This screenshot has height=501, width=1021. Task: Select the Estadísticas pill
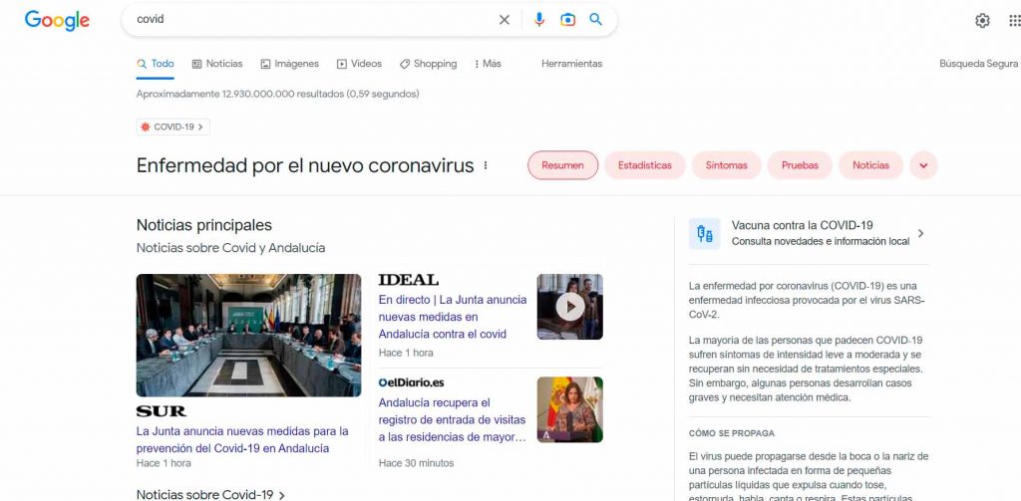(x=645, y=165)
